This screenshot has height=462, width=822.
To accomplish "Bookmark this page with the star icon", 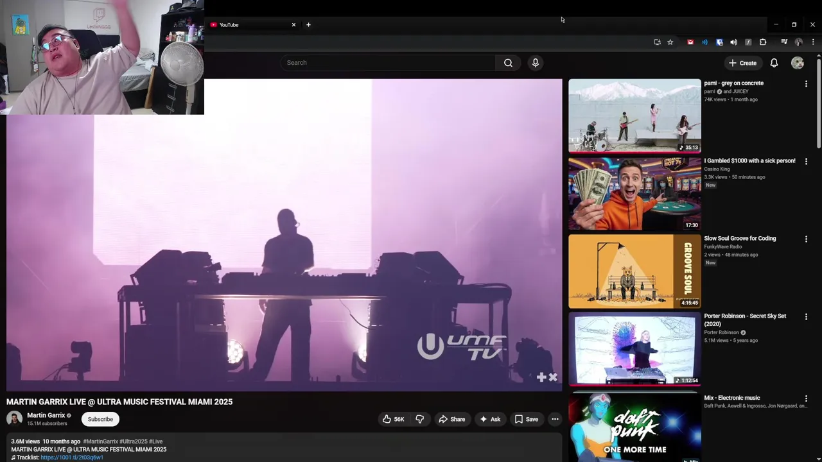I will (670, 42).
